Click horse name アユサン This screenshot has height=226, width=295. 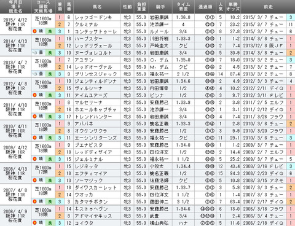pyautogui.click(x=84, y=60)
